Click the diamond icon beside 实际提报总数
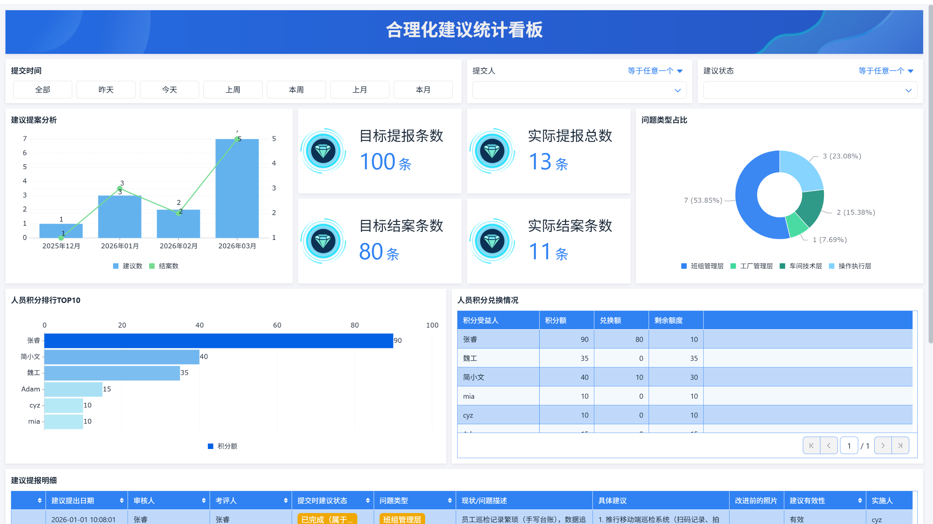Screen dimensions: 933x524 (x=492, y=151)
